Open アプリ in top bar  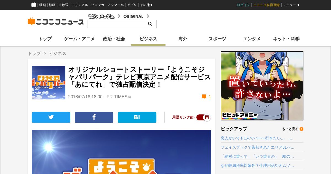point(132,5)
